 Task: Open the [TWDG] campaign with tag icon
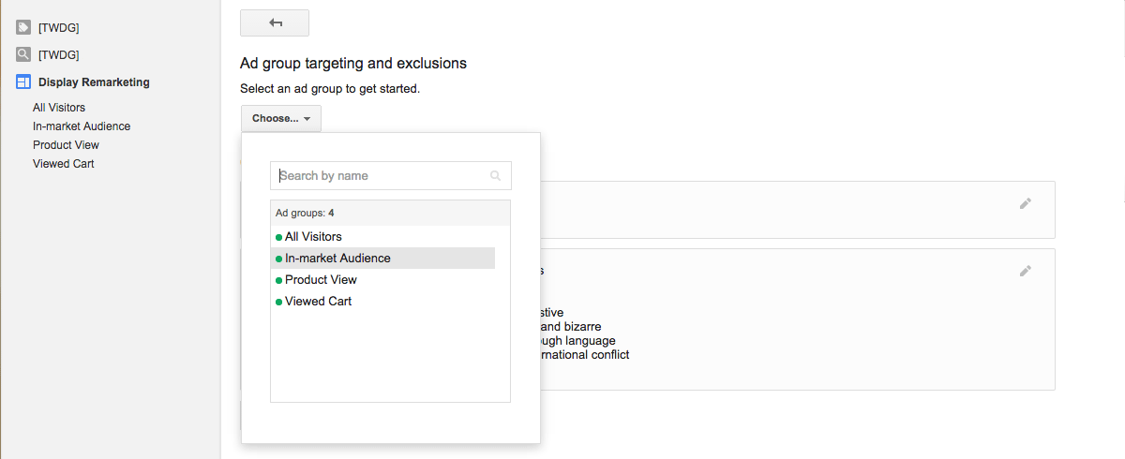58,28
